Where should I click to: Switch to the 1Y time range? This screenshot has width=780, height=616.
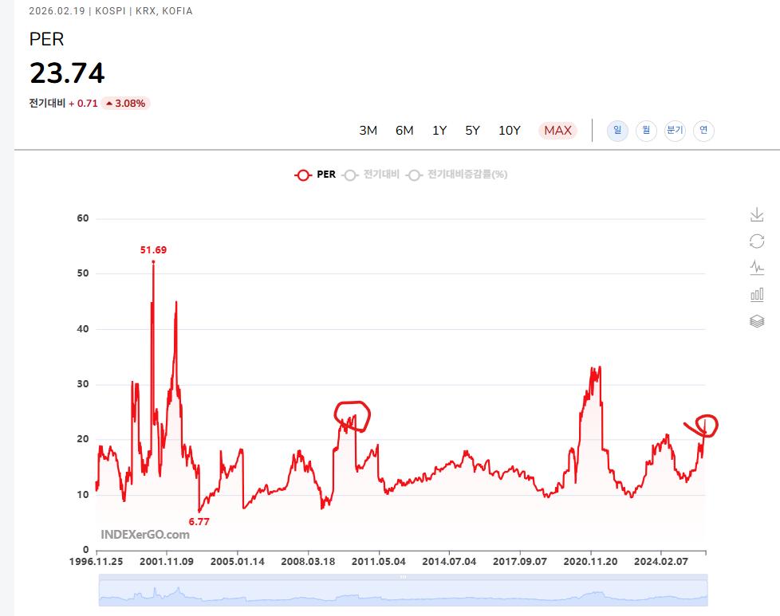(x=439, y=131)
